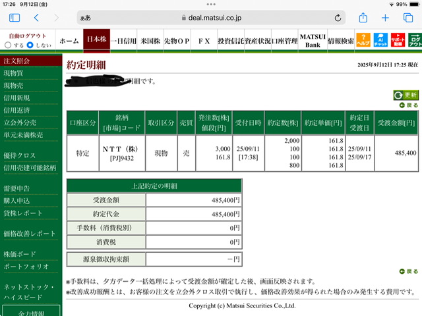Open 価格改善レポート in the sidebar
This screenshot has height=316, width=422.
coord(30,234)
